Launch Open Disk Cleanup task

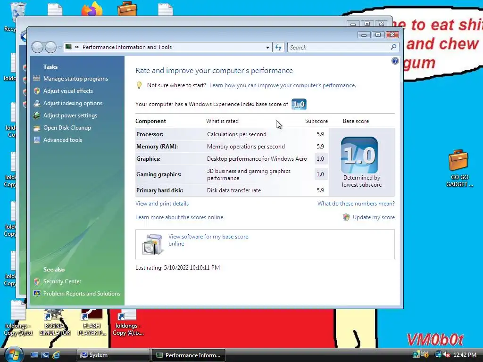(67, 128)
